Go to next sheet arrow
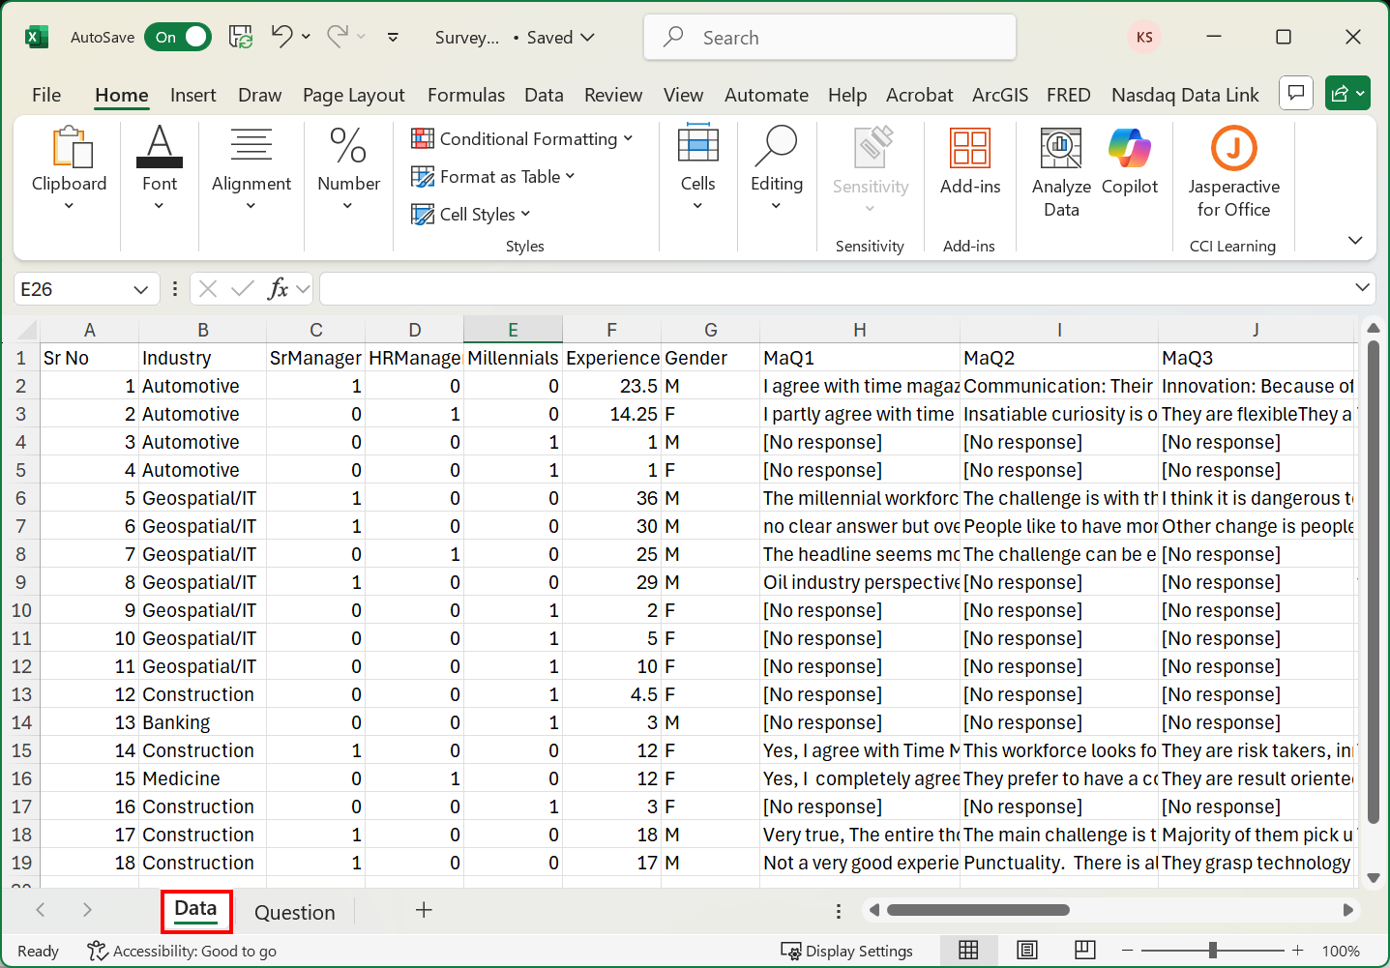1390x968 pixels. 87,910
